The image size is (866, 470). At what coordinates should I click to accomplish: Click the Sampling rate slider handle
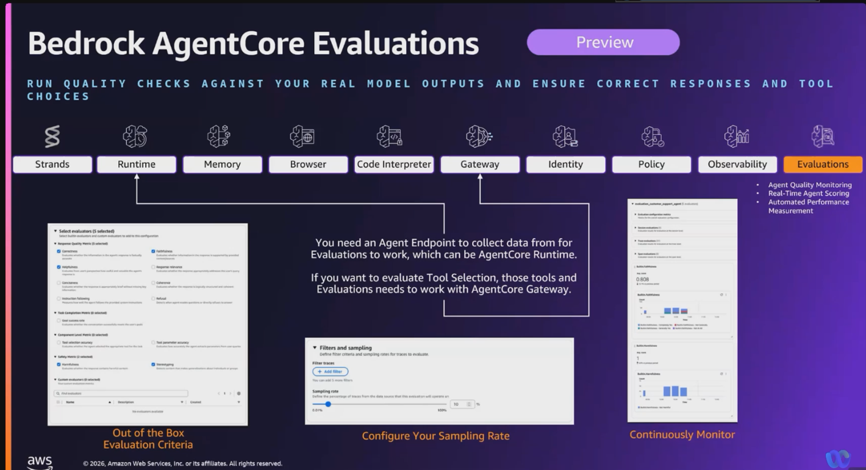coord(328,404)
